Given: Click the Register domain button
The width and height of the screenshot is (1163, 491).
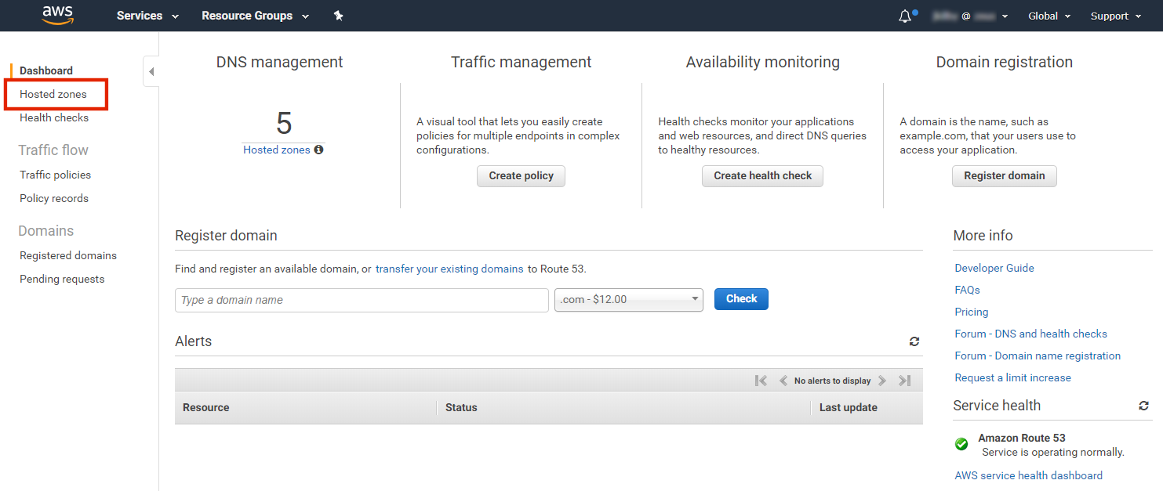Looking at the screenshot, I should [1005, 176].
